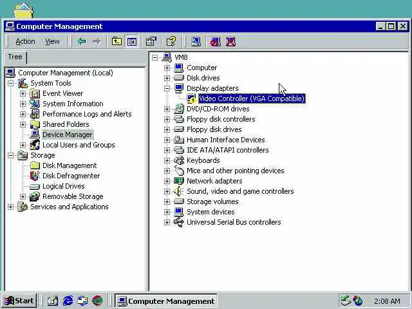
Task: Click the clock showing 2:08 AM
Action: pos(387,301)
